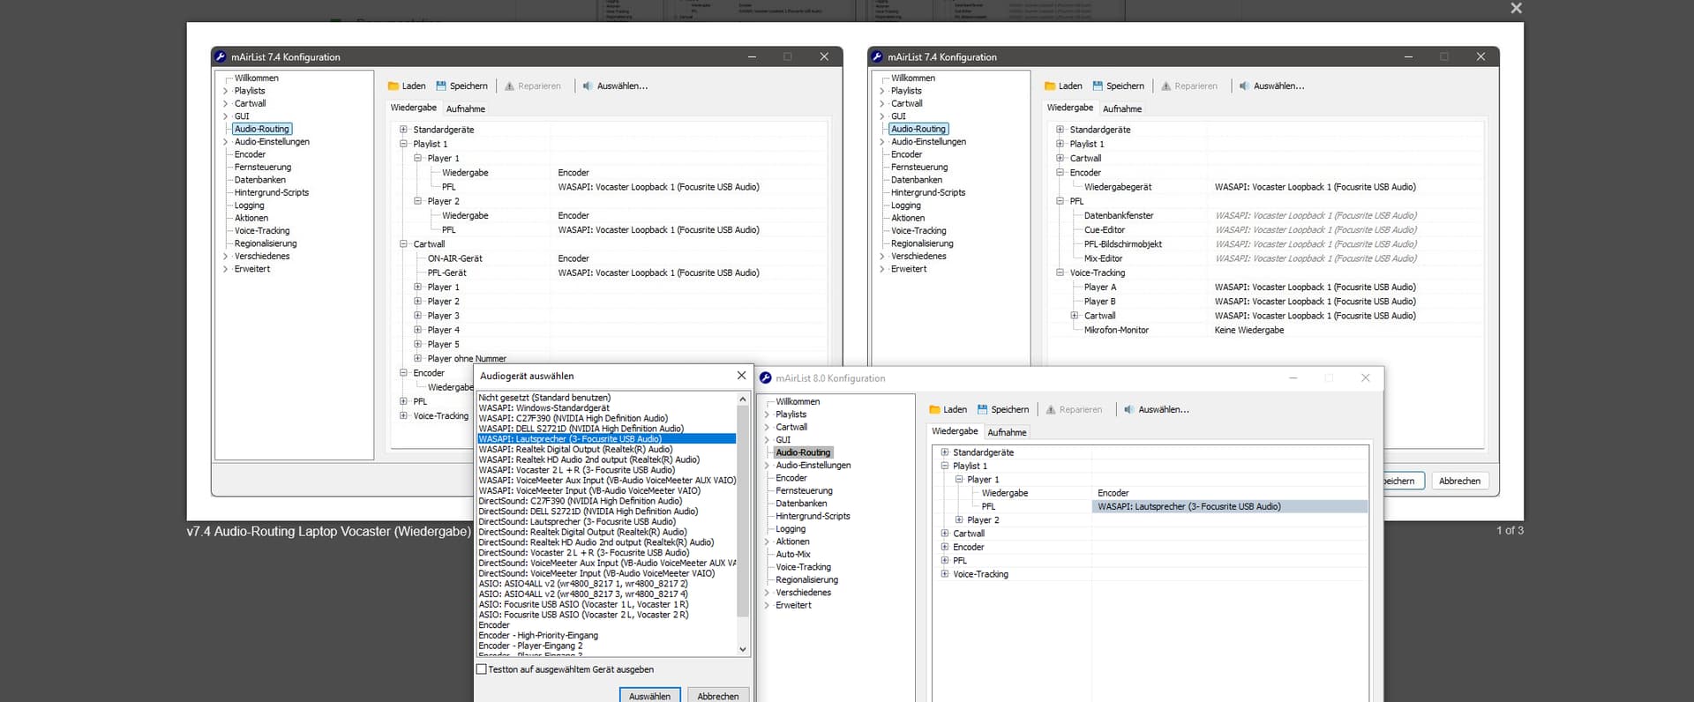Image resolution: width=1694 pixels, height=702 pixels.
Task: Close the image viewer overlay with top-right X
Action: pos(1516,9)
